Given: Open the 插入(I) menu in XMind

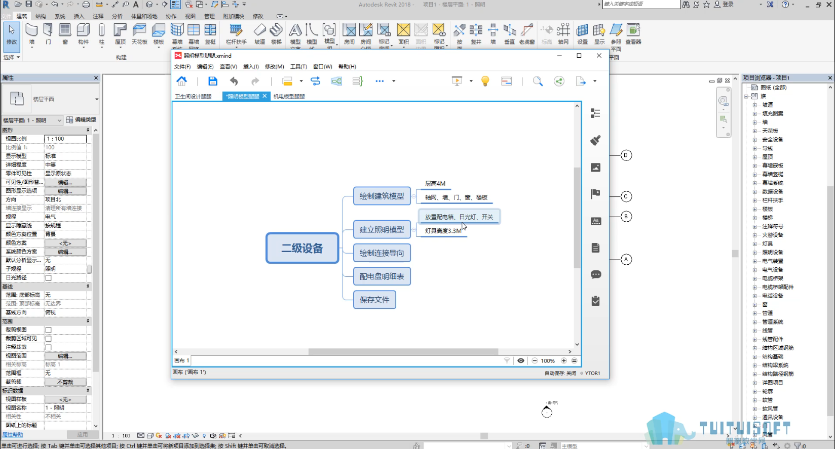Looking at the screenshot, I should coord(251,66).
